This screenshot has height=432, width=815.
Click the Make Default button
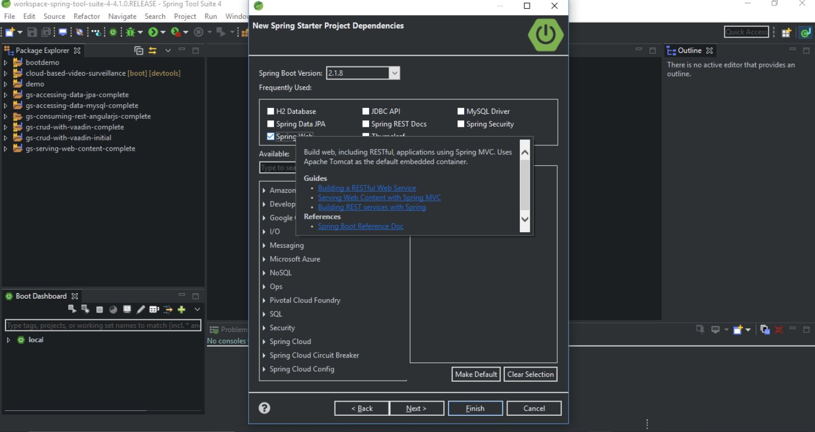tap(476, 374)
